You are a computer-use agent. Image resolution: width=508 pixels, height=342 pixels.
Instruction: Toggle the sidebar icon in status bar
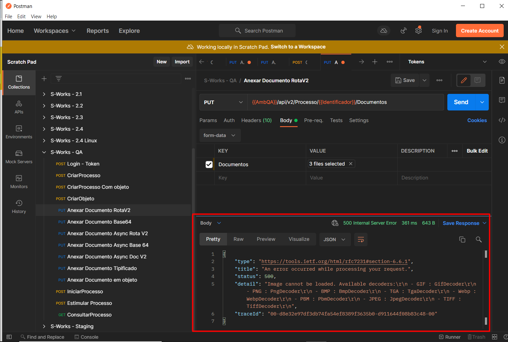pyautogui.click(x=9, y=337)
